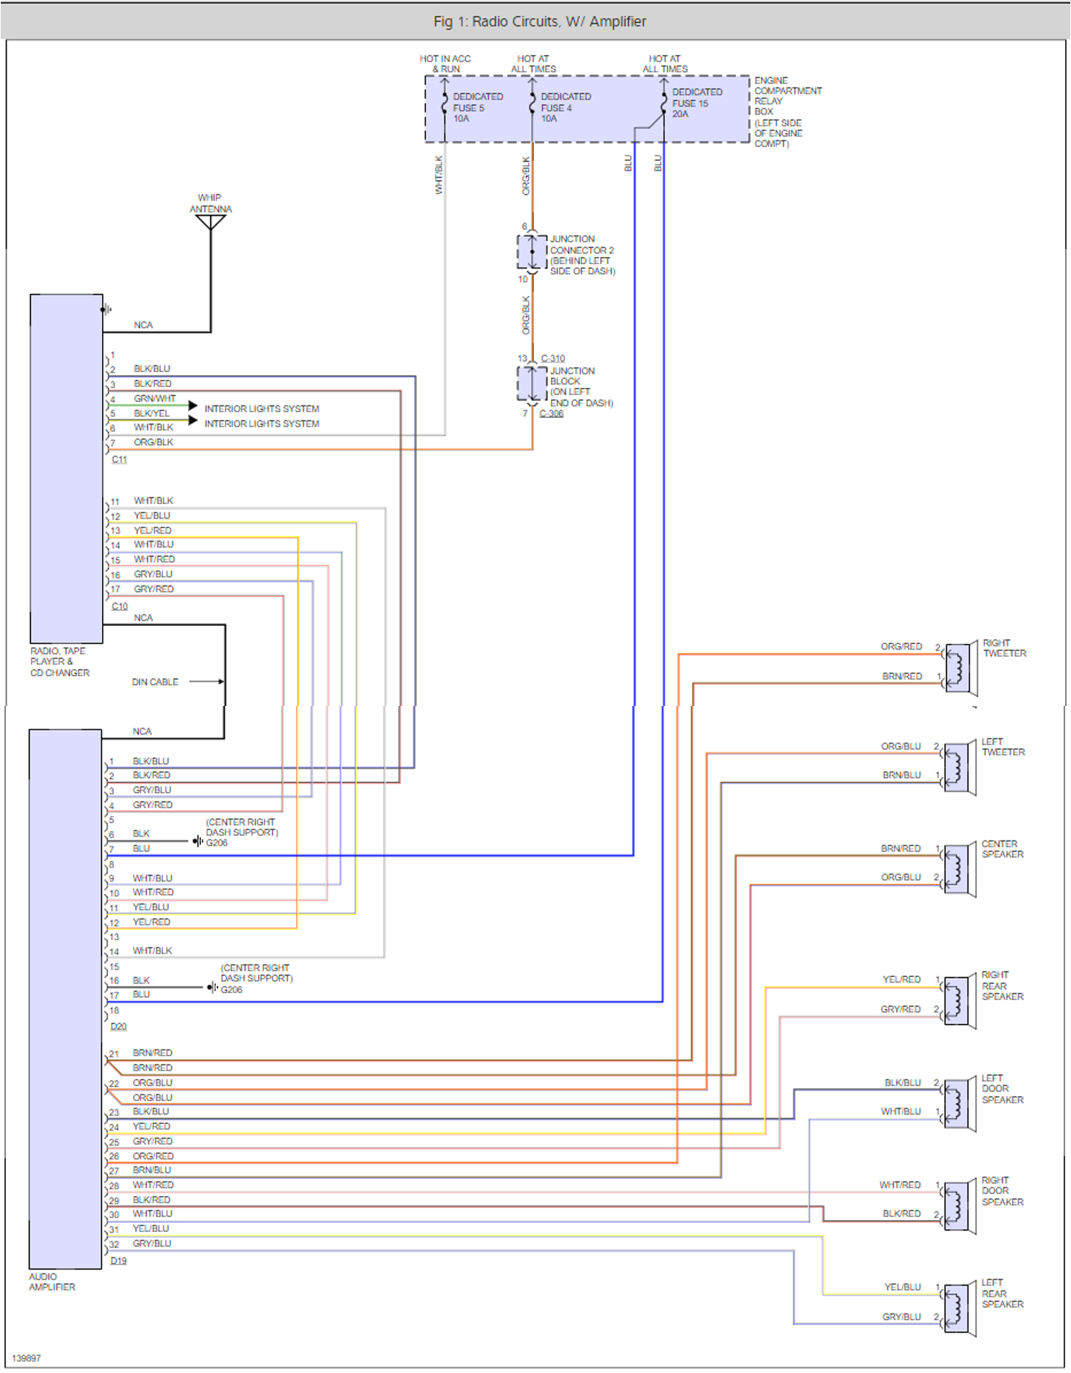Click the C11 connector label
The image size is (1071, 1373).
click(119, 459)
